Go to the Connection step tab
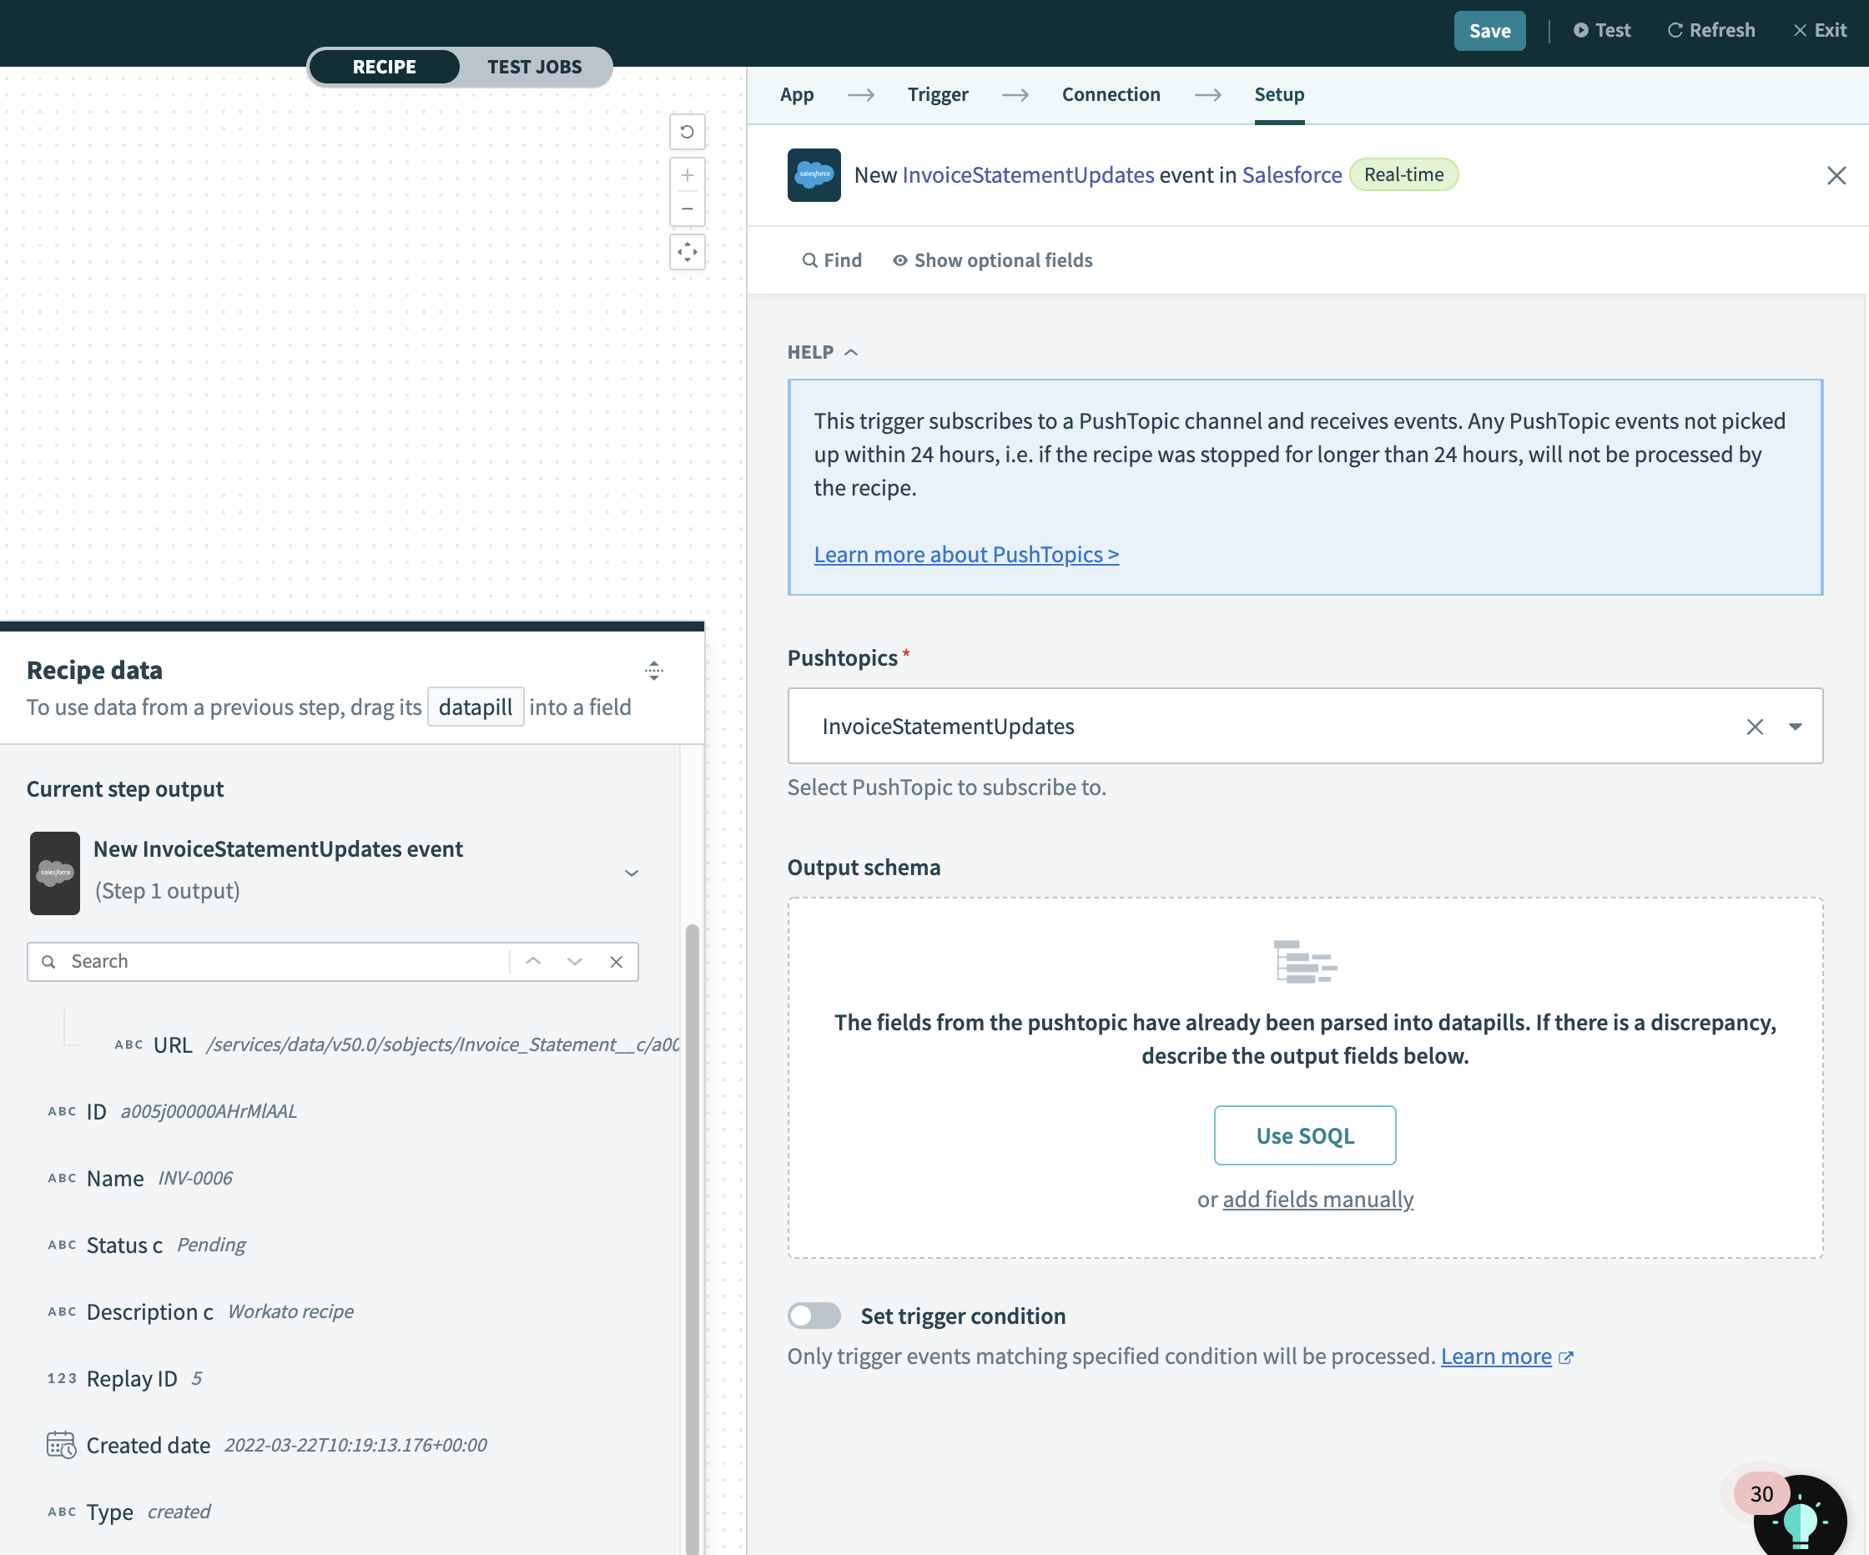 pos(1110,94)
